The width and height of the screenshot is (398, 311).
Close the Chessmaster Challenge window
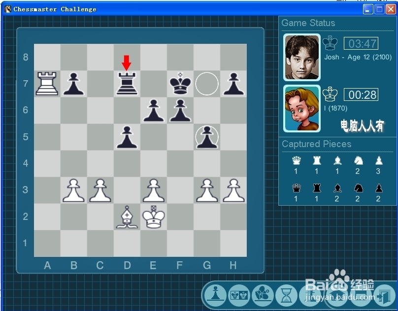[x=391, y=9]
